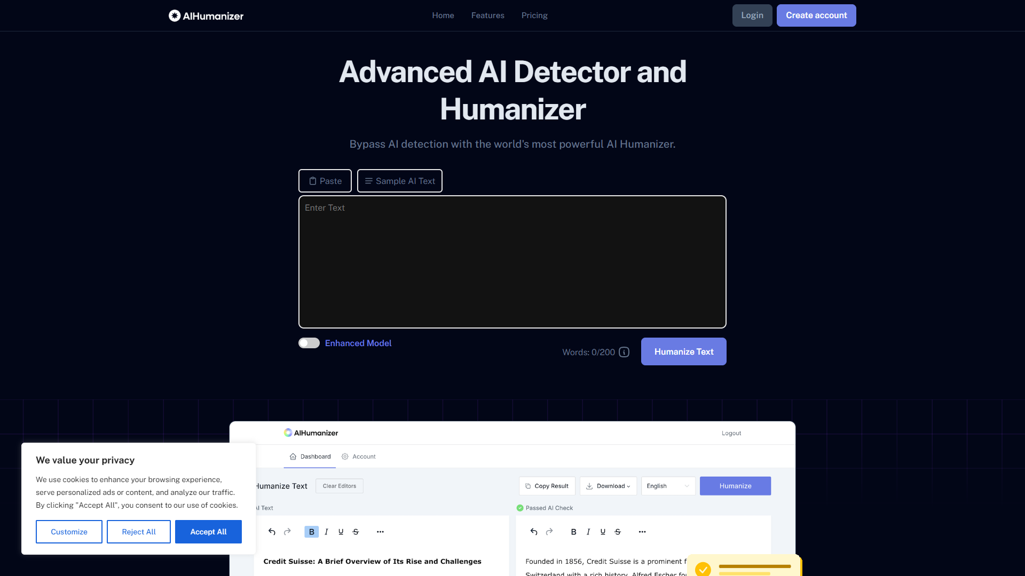The width and height of the screenshot is (1025, 576).
Task: Click the Customize cookies link
Action: tap(69, 532)
